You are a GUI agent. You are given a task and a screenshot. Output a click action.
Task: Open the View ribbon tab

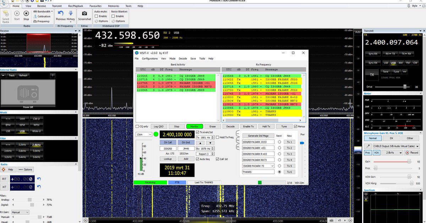[28, 6]
